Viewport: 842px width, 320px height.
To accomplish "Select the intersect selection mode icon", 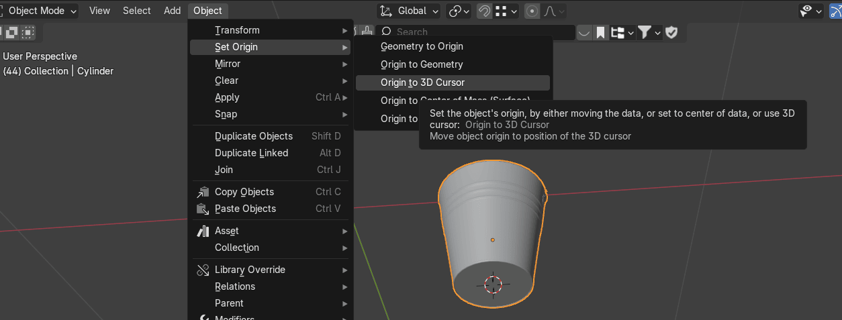I will coord(28,32).
